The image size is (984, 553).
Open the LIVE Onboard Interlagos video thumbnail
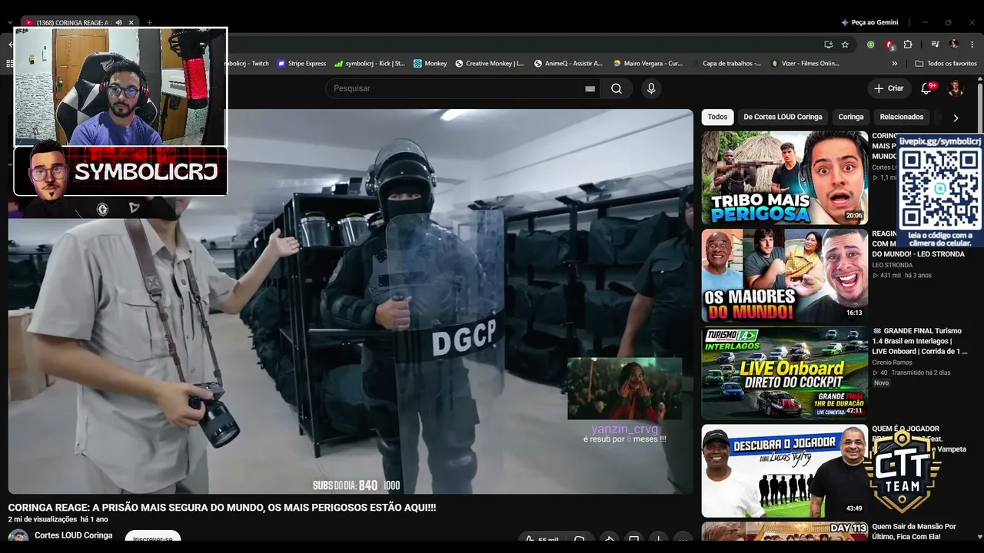pyautogui.click(x=784, y=373)
